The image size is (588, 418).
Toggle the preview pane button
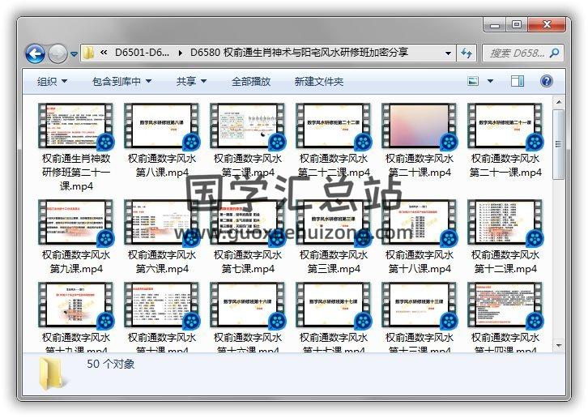[x=518, y=81]
